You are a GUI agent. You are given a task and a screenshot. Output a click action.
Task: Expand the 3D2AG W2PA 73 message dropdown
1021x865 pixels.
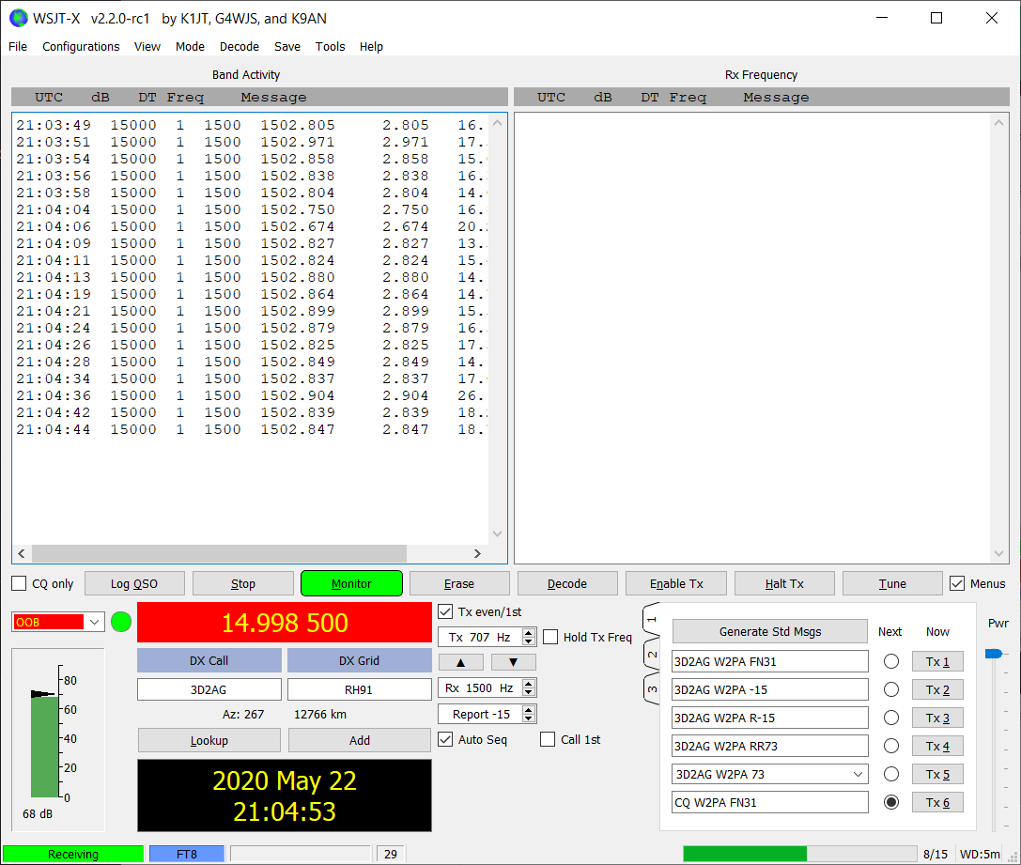click(x=858, y=775)
